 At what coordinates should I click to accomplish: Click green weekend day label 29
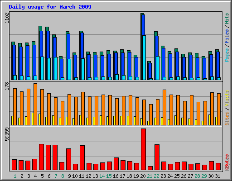204,176
